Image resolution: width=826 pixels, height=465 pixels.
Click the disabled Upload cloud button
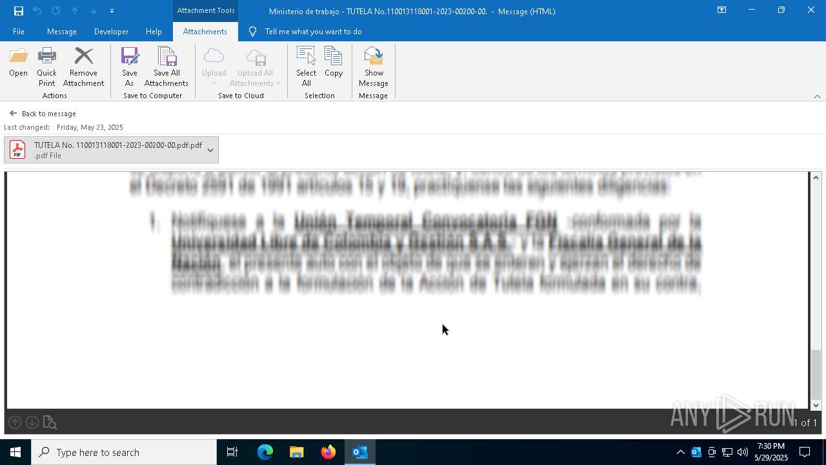click(214, 67)
